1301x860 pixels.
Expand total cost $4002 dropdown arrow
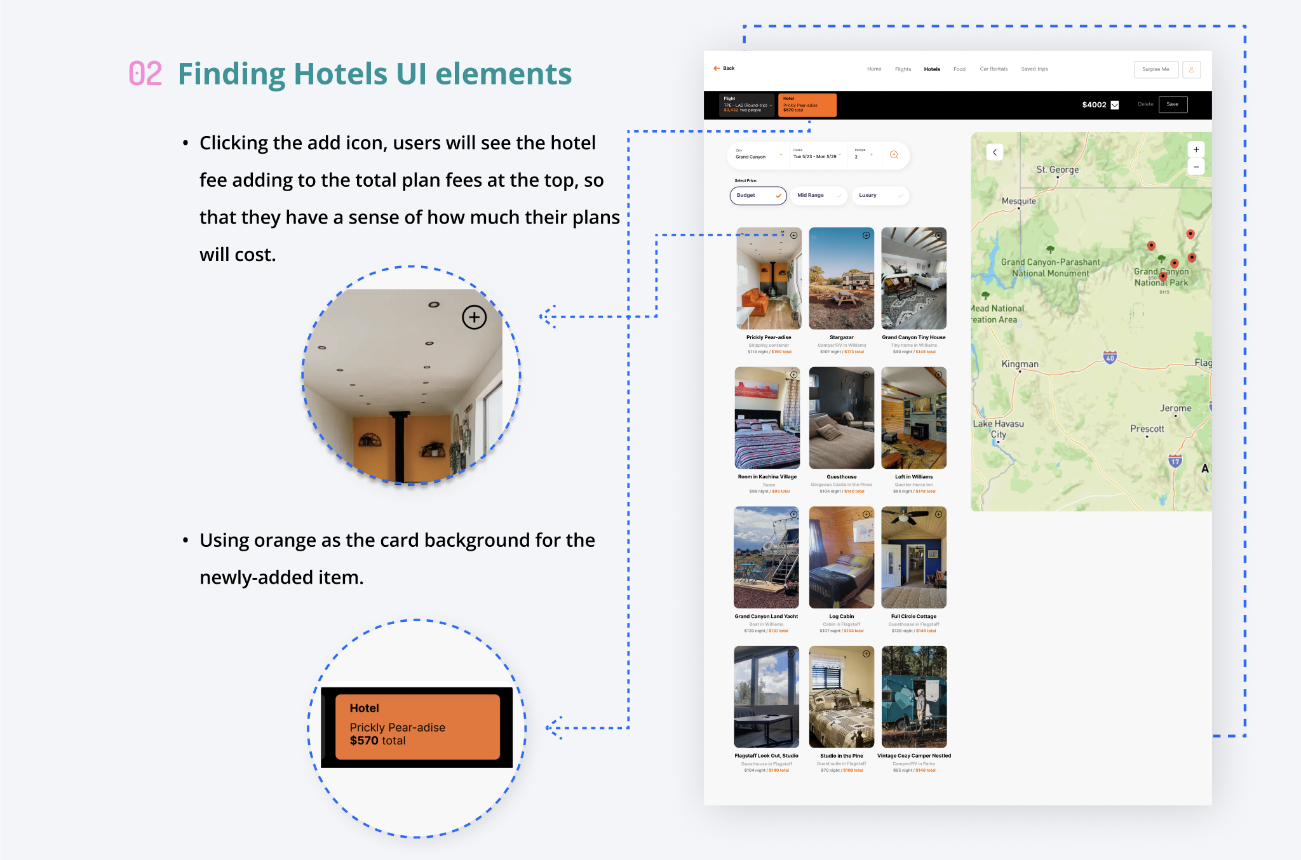point(1114,105)
